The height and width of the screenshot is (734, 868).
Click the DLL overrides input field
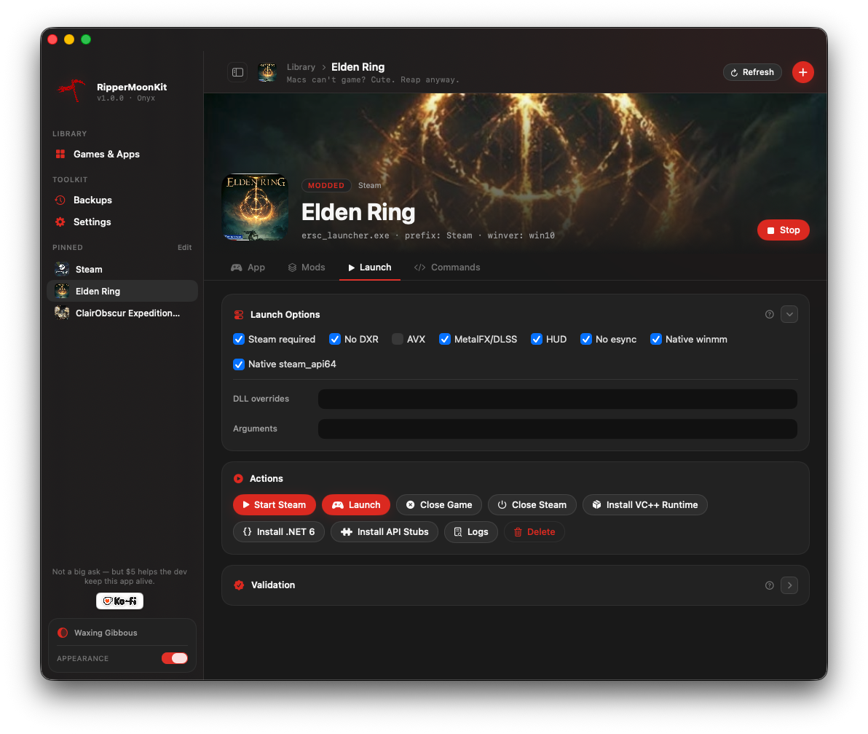coord(558,399)
